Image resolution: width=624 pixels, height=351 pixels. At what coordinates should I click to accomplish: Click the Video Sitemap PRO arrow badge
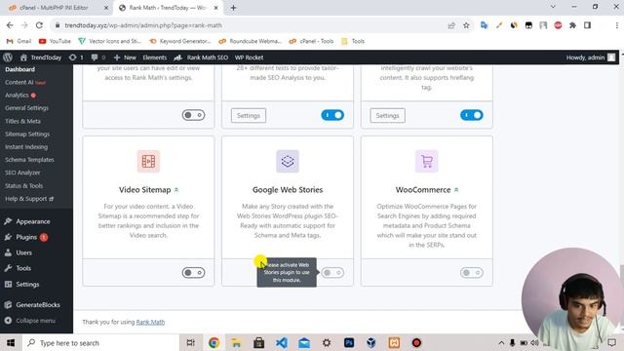(176, 190)
